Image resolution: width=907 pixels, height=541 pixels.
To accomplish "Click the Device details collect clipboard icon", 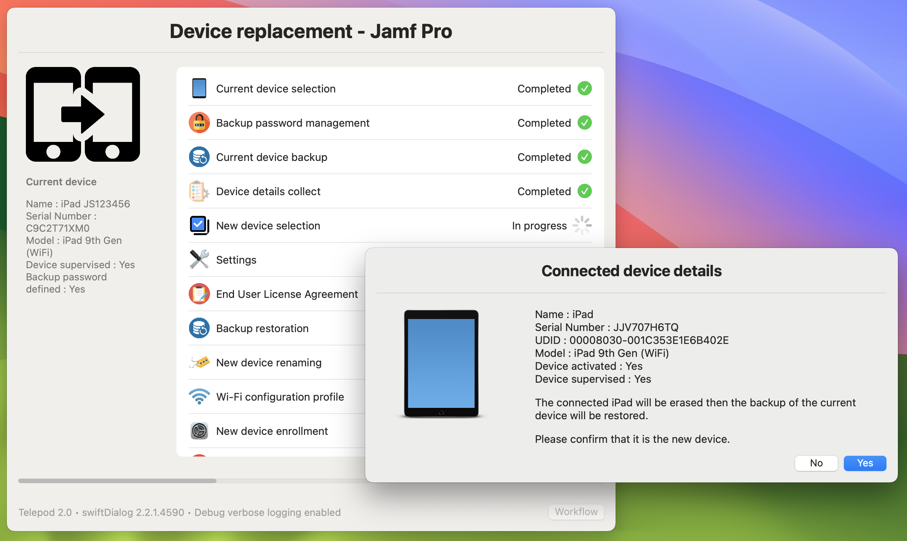I will click(199, 191).
